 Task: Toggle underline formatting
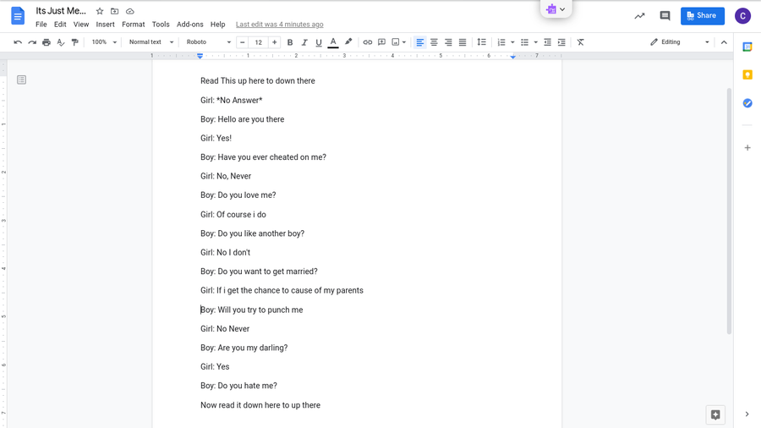tap(319, 42)
